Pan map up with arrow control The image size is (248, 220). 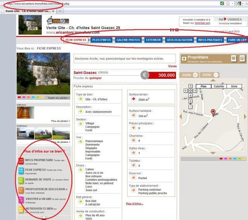(x=190, y=86)
